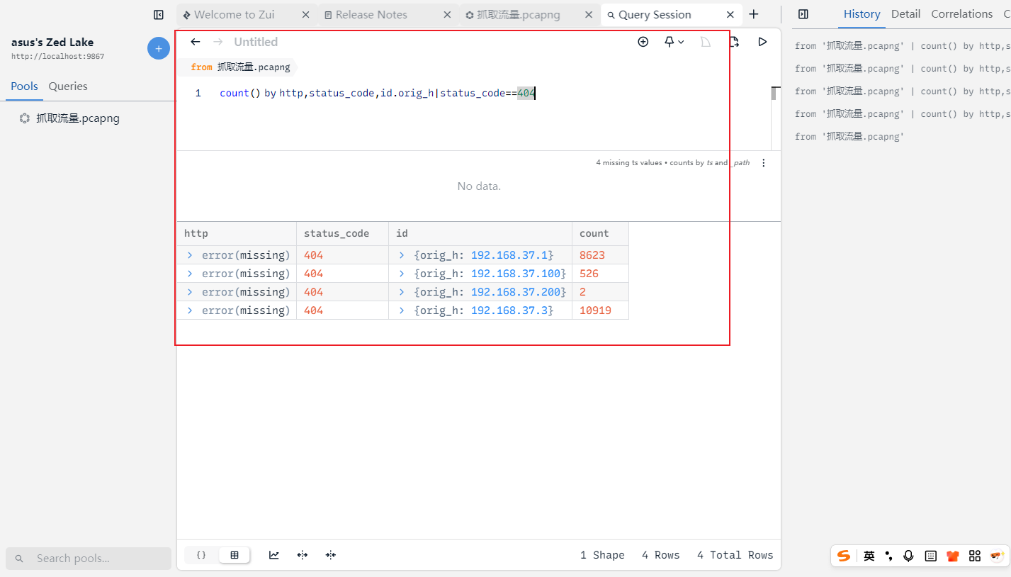The width and height of the screenshot is (1011, 577).
Task: Collapse the left sidebar with the panel icon
Action: point(159,15)
